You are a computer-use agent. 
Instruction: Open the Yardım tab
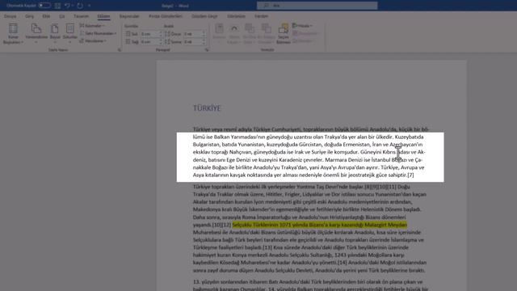[x=261, y=16]
